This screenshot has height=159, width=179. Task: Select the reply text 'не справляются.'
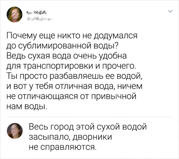coord(62,147)
